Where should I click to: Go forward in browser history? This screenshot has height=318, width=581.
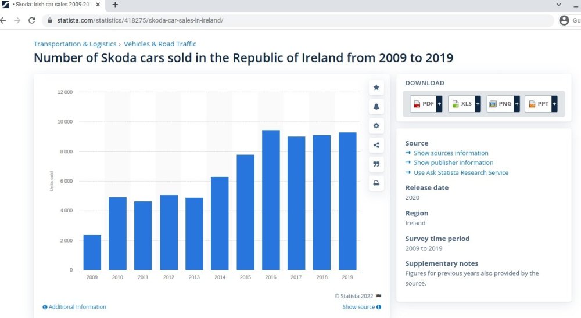[17, 20]
